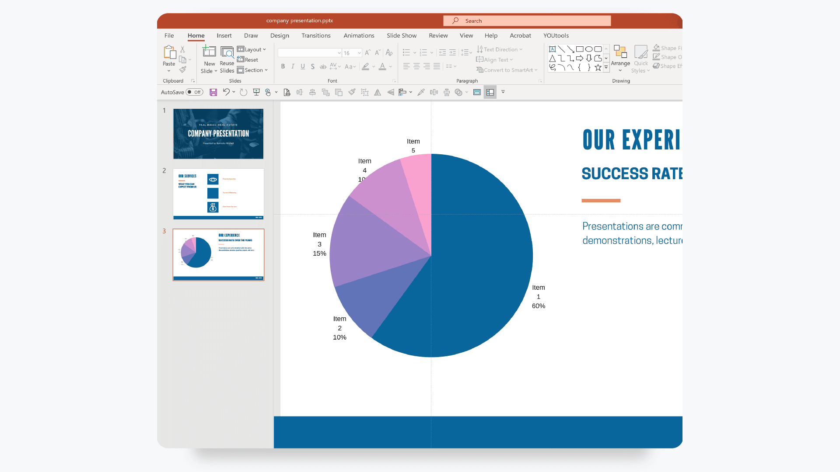
Task: Toggle bold formatting
Action: [x=283, y=66]
